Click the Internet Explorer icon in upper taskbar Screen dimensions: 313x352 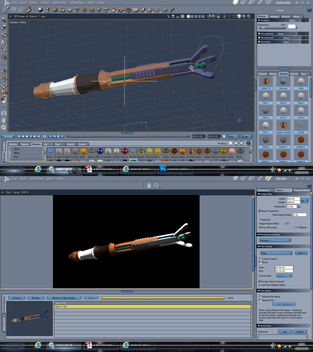pyautogui.click(x=38, y=169)
